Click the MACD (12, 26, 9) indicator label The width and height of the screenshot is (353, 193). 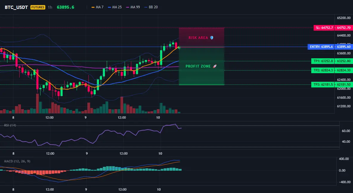click(x=17, y=161)
